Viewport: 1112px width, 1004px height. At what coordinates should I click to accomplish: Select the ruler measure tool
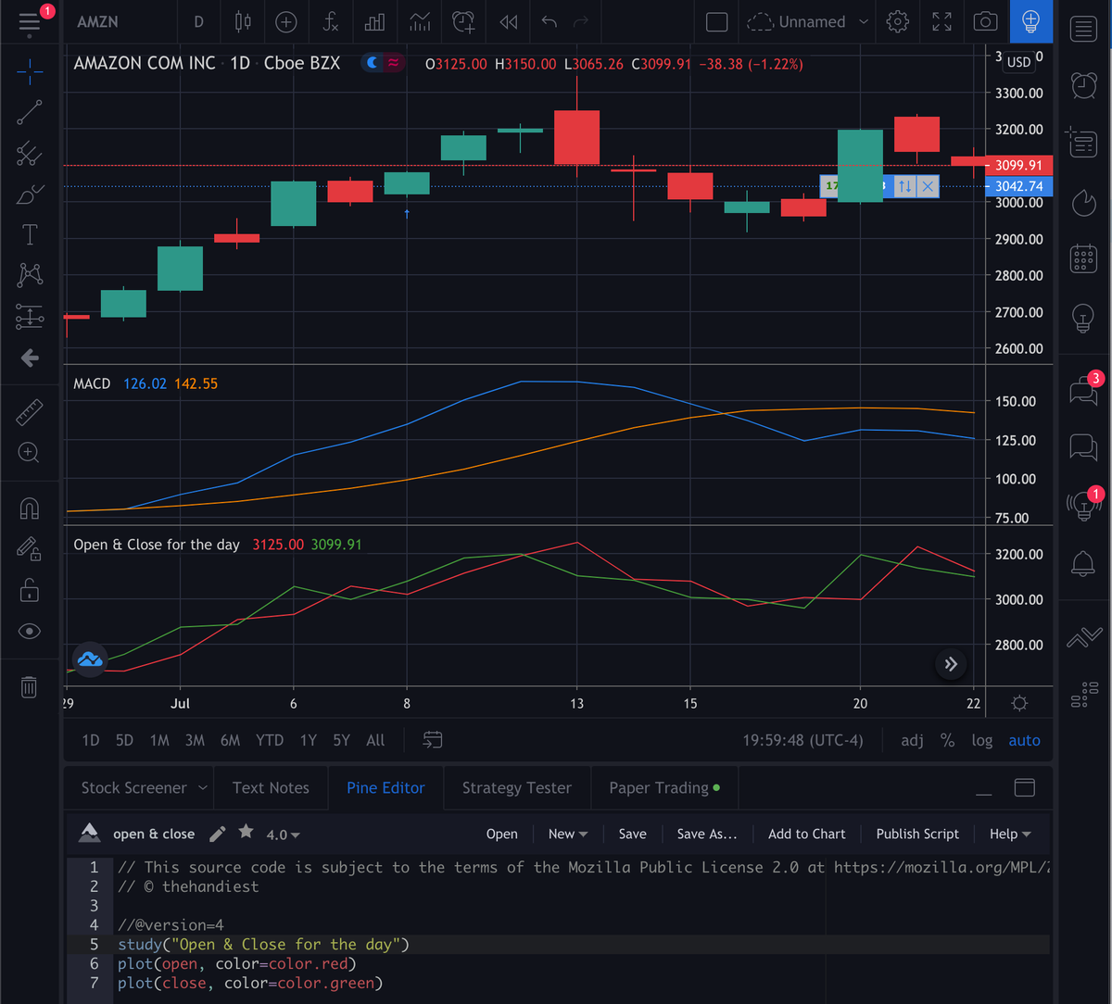click(x=30, y=412)
